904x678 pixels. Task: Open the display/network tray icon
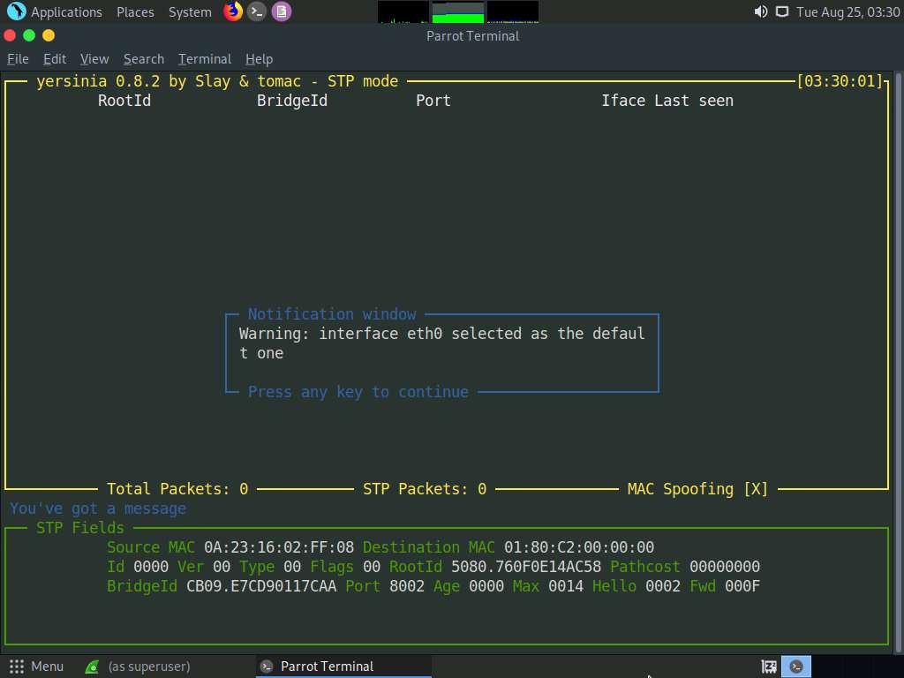click(782, 11)
